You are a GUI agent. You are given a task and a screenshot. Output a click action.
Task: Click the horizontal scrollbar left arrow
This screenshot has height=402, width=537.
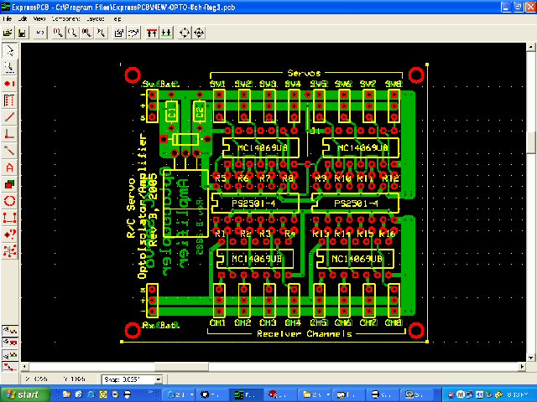coord(24,367)
